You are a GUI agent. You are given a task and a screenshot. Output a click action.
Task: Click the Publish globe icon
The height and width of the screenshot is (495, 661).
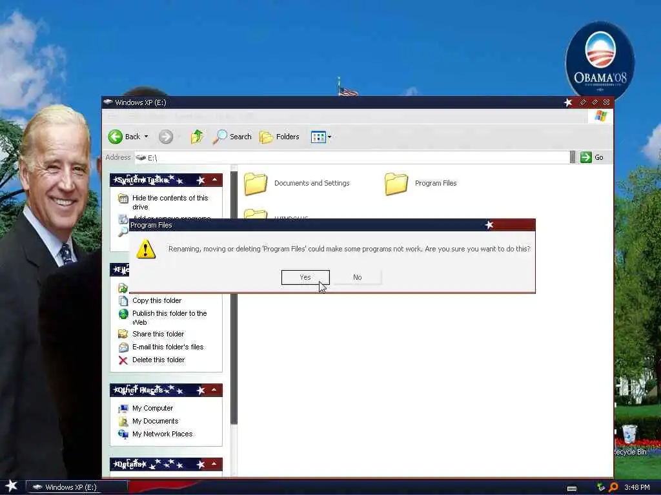(x=123, y=314)
